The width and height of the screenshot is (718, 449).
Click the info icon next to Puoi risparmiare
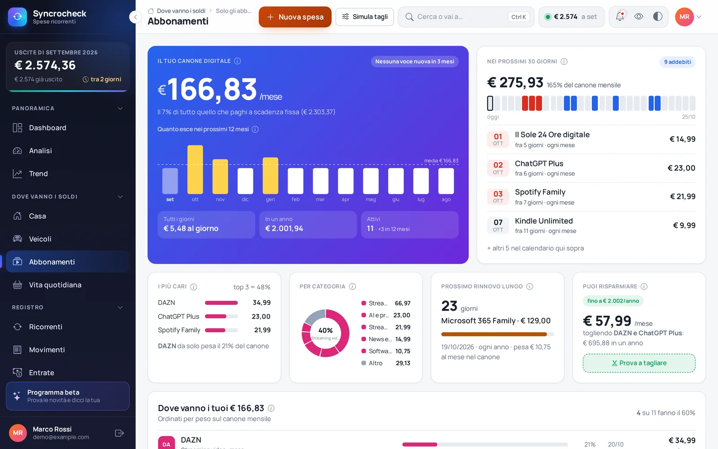pyautogui.click(x=644, y=286)
